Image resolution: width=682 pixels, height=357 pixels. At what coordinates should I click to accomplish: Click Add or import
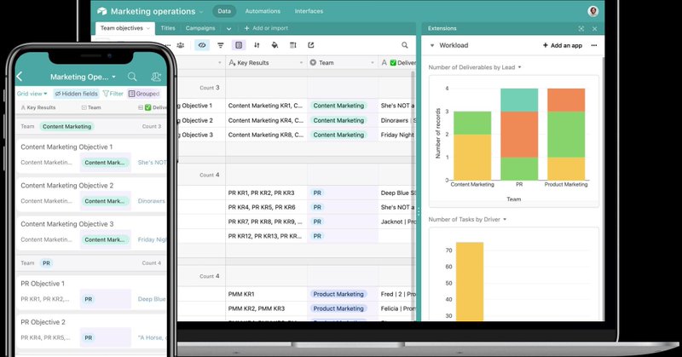pyautogui.click(x=266, y=28)
